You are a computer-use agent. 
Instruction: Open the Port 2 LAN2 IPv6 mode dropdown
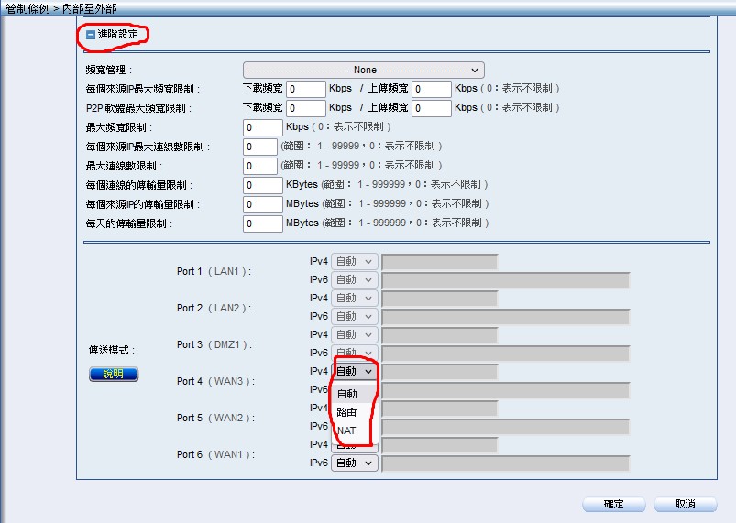click(x=354, y=316)
